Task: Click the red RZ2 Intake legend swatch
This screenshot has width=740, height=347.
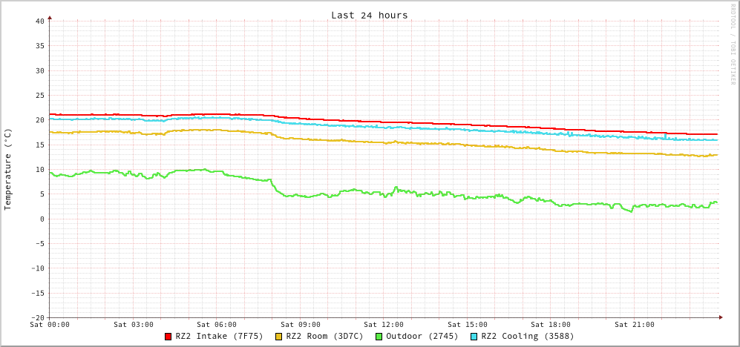Action: (168, 337)
